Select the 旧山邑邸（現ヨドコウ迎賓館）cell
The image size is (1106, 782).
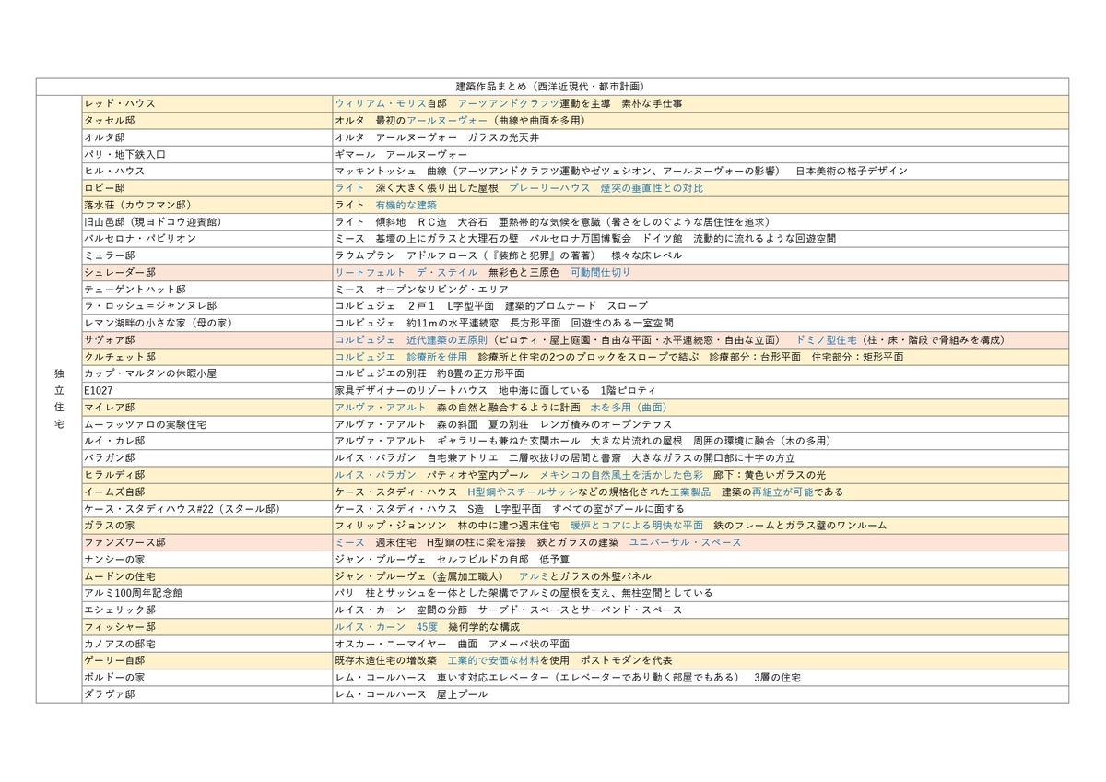pyautogui.click(x=206, y=221)
